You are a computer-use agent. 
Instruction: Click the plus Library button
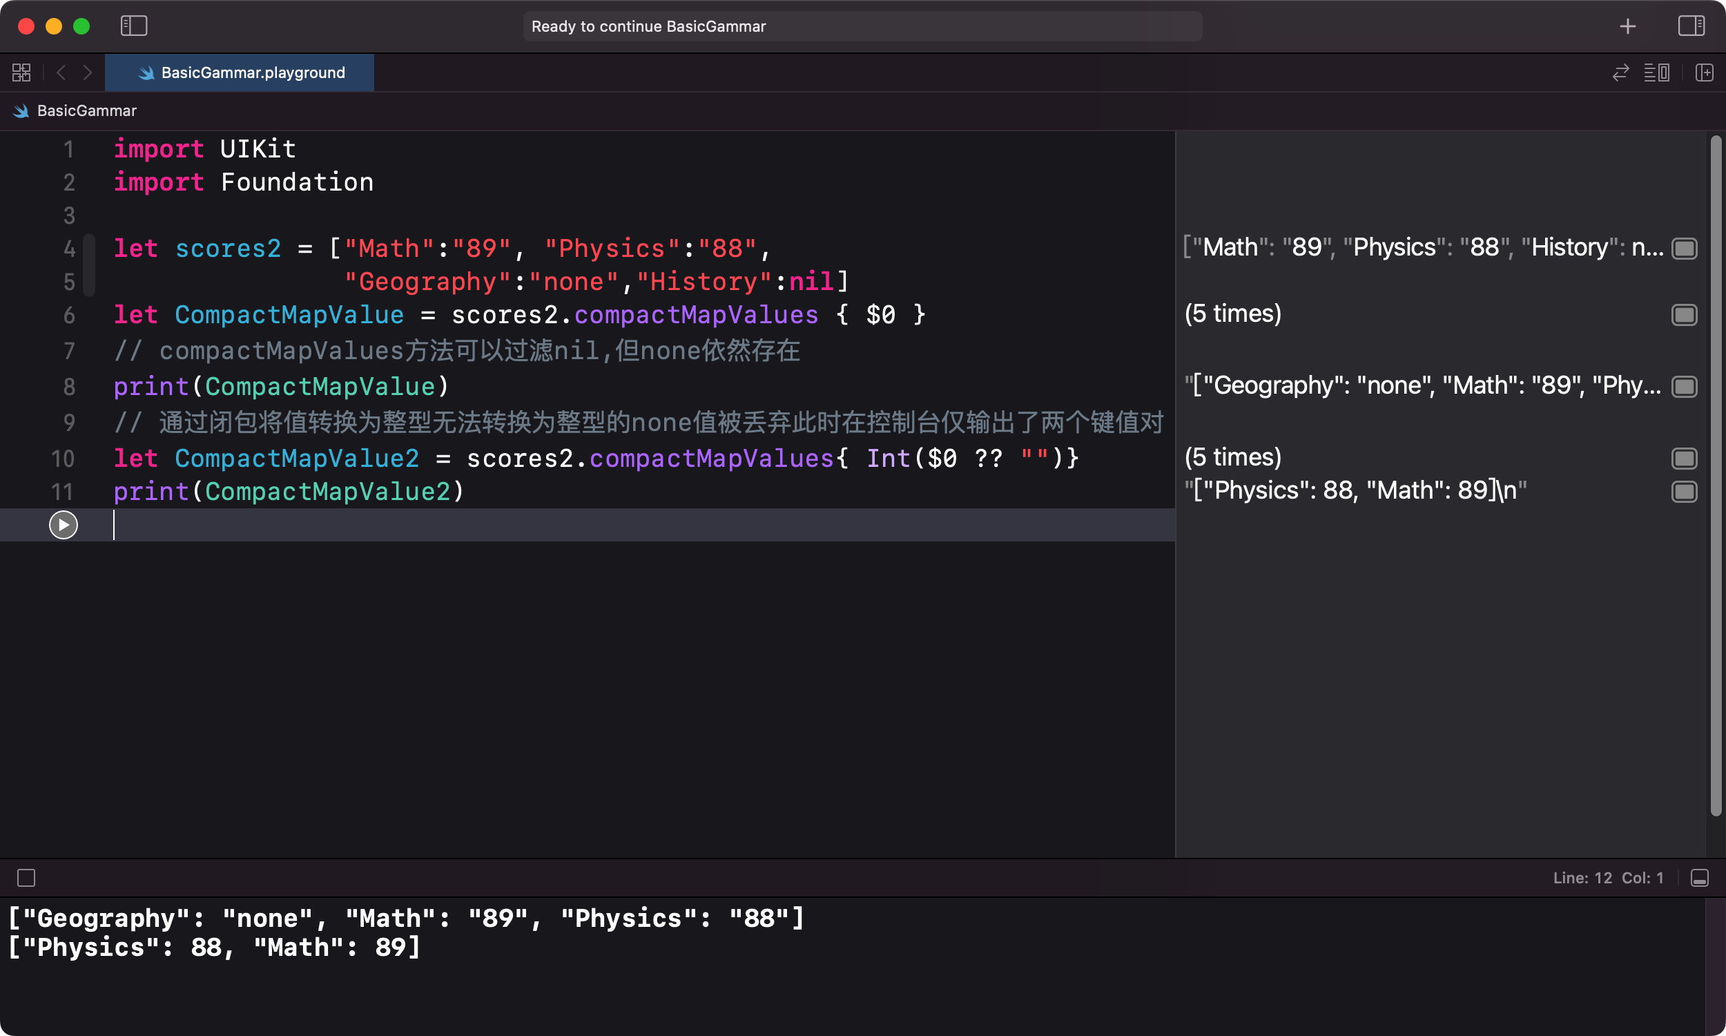[1628, 26]
